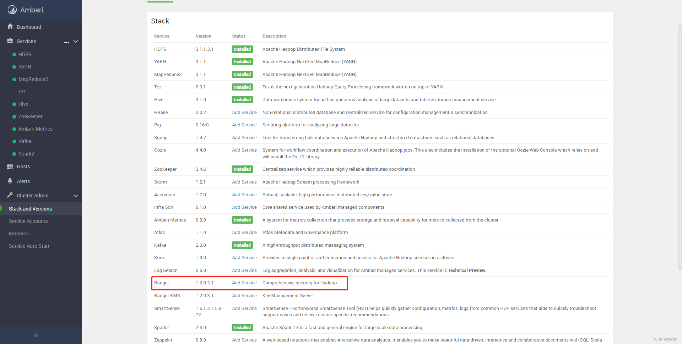
Task: Open the Hive service in sidebar
Action: pos(23,104)
